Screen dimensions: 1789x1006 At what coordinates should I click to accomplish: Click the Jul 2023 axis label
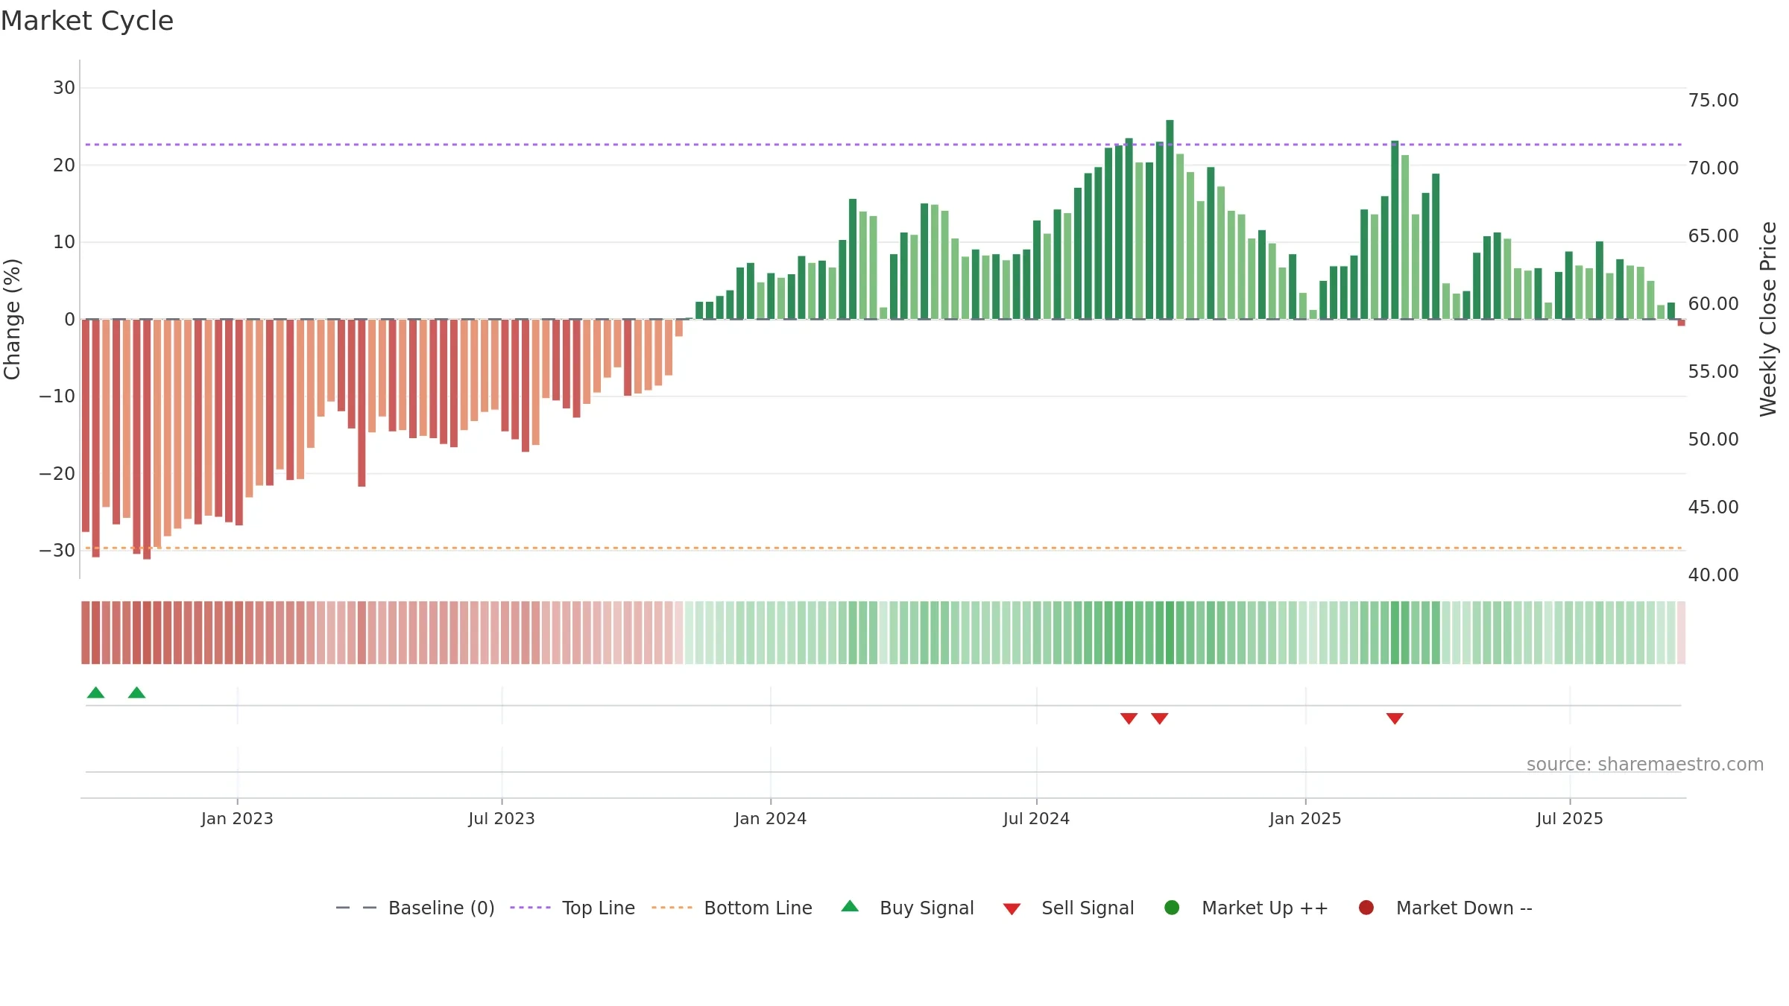[x=502, y=819]
